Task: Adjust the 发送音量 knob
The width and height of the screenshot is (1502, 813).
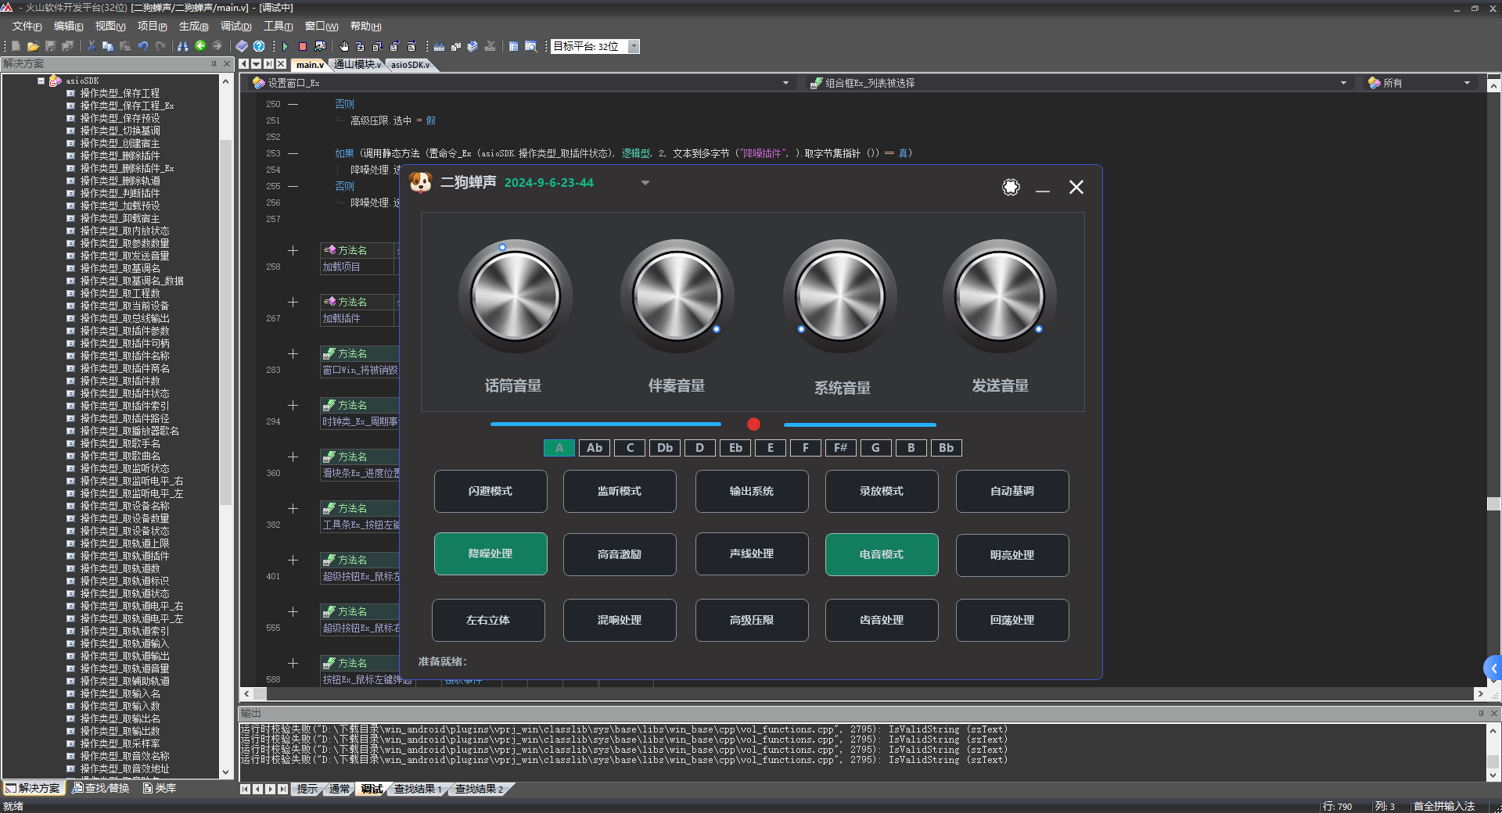Action: pyautogui.click(x=999, y=296)
